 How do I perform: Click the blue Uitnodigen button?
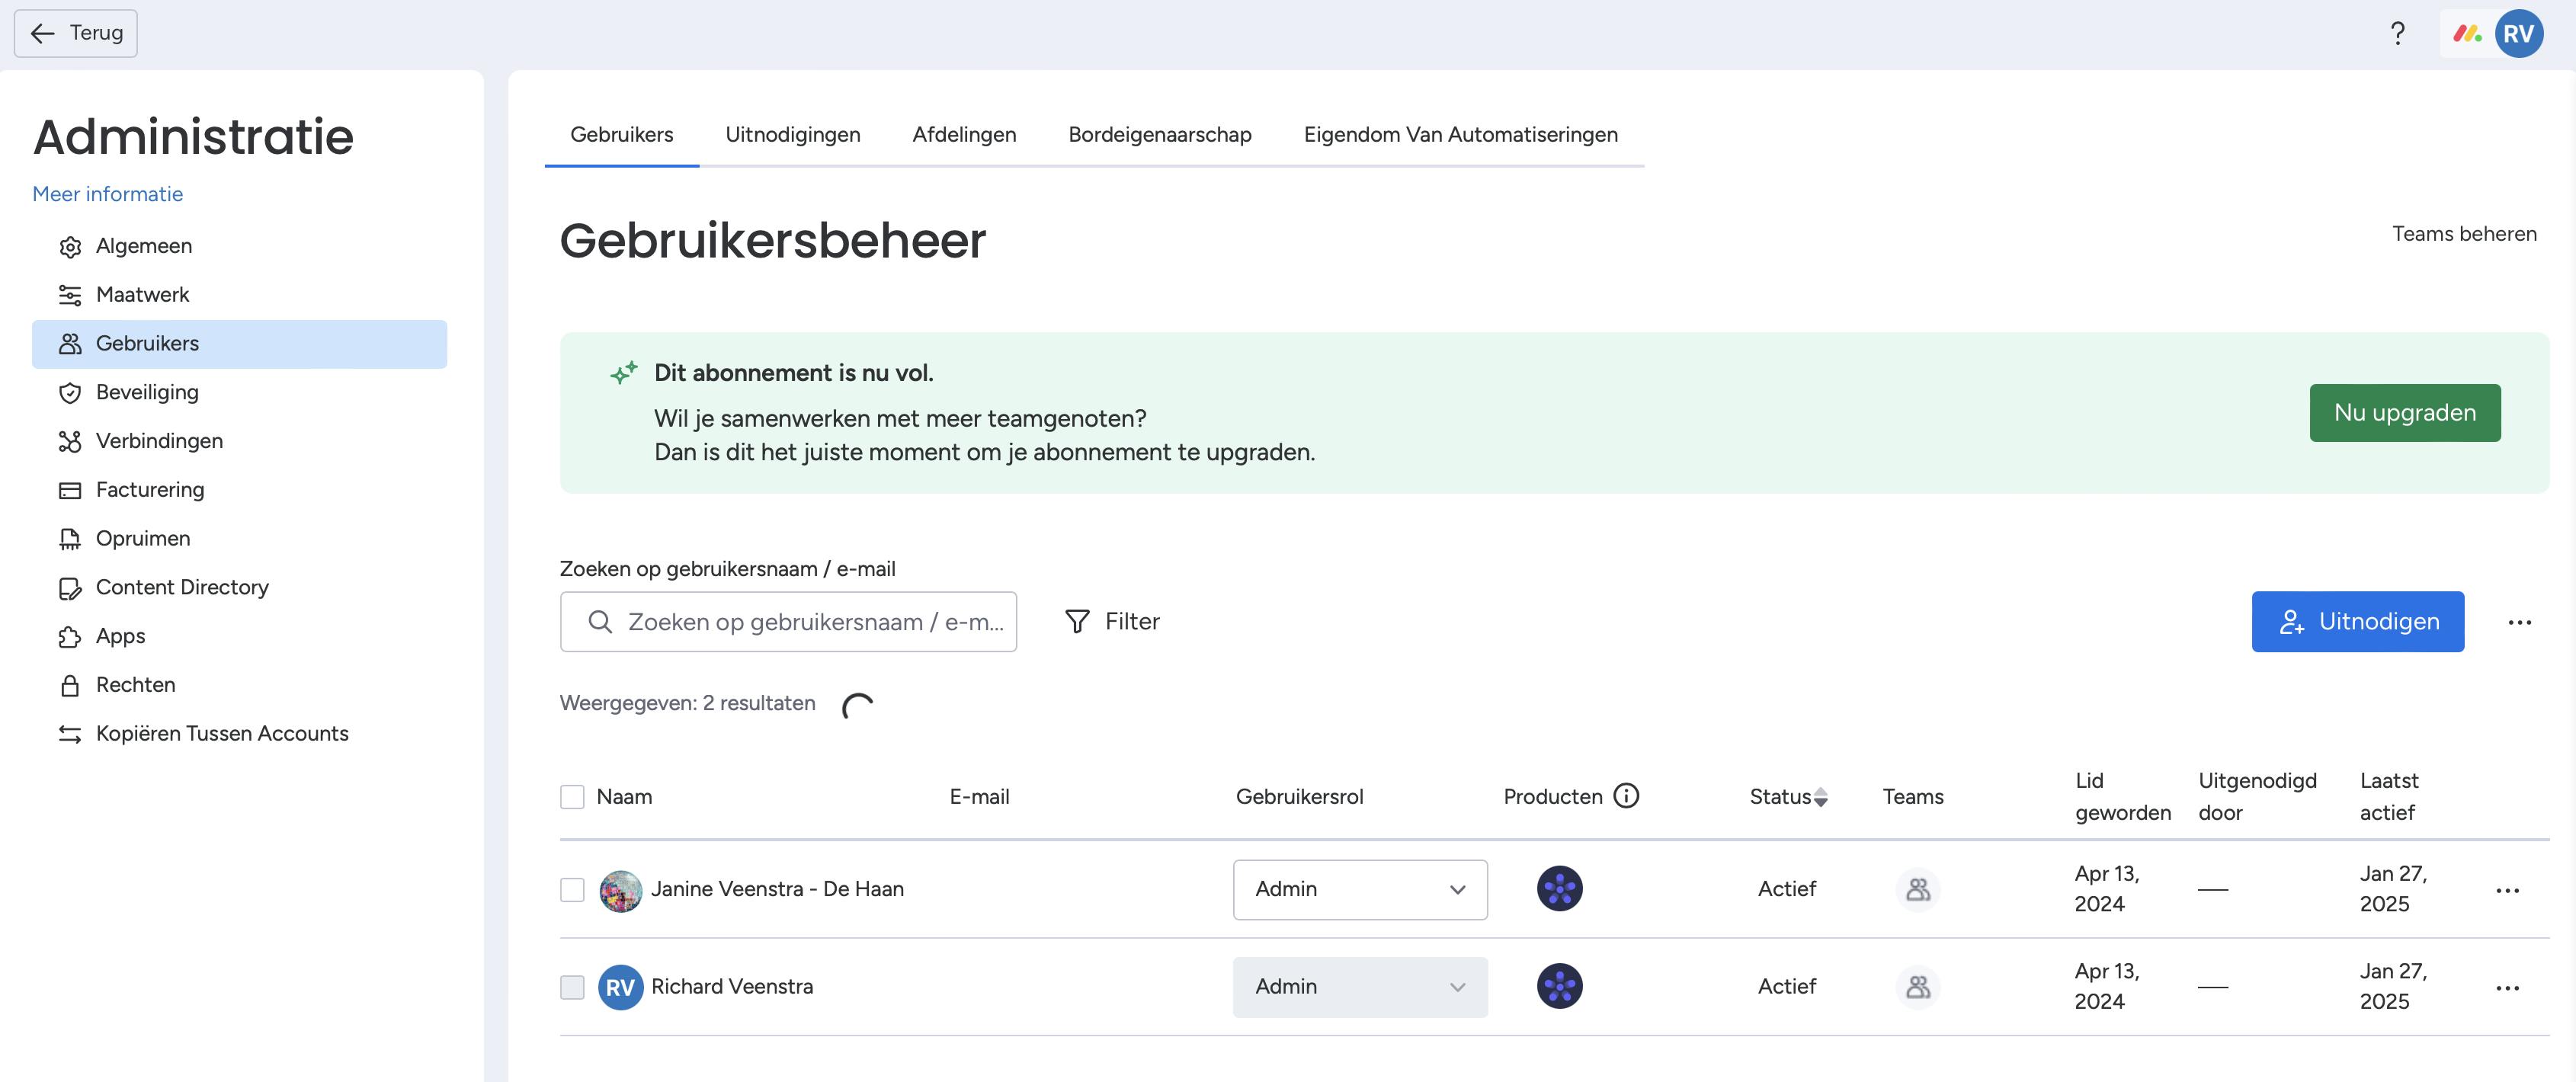tap(2357, 622)
